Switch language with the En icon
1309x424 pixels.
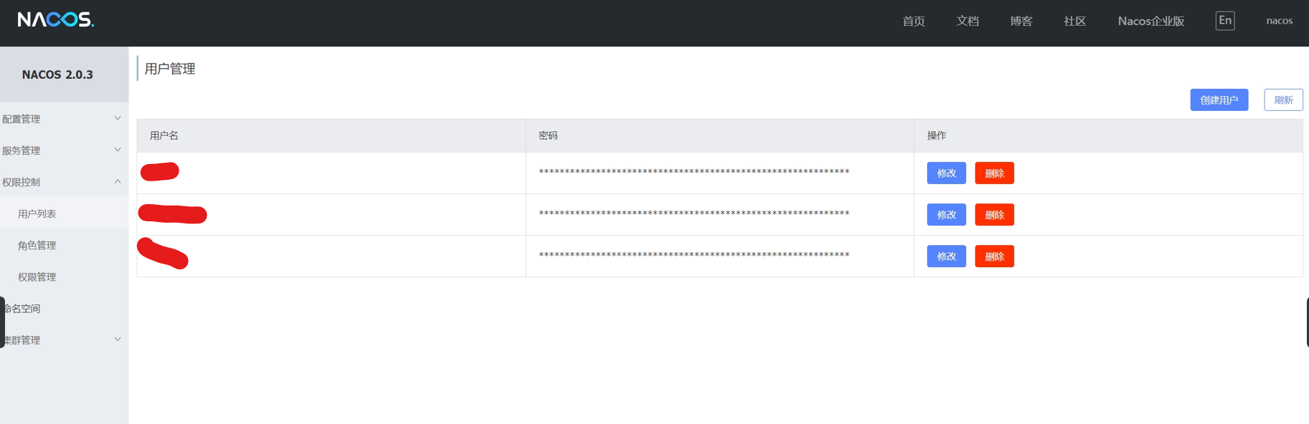(1225, 21)
